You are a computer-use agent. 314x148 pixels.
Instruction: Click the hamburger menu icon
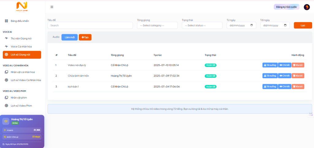tap(52, 7)
